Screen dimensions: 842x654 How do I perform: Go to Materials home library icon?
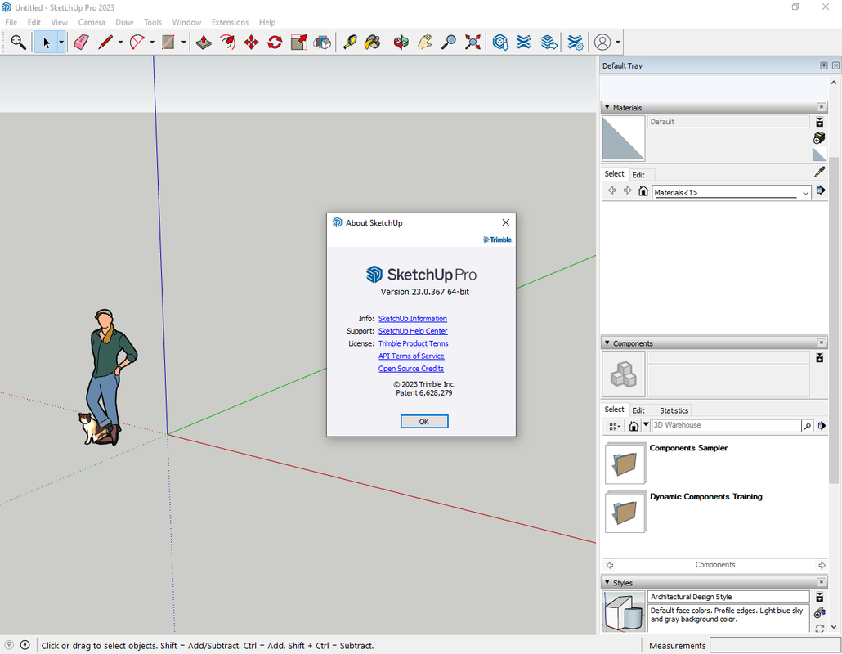pyautogui.click(x=643, y=190)
